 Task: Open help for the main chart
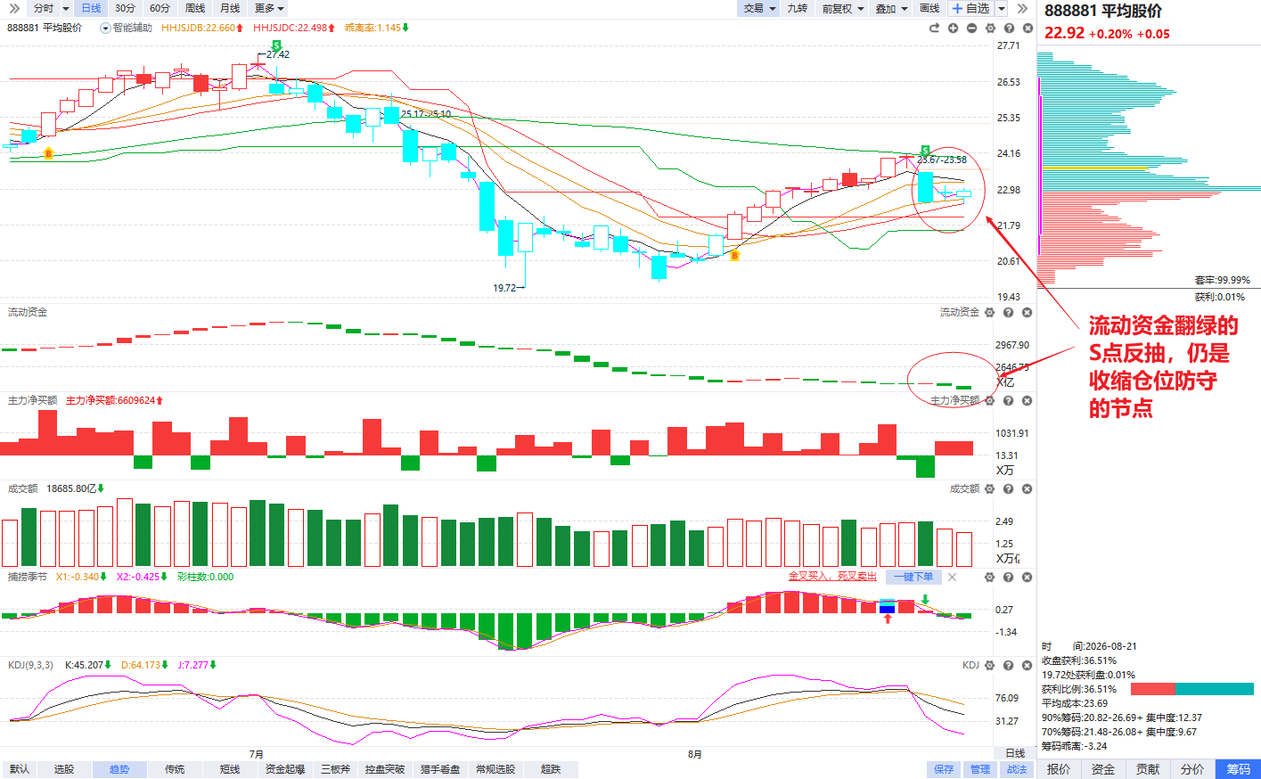(1009, 28)
